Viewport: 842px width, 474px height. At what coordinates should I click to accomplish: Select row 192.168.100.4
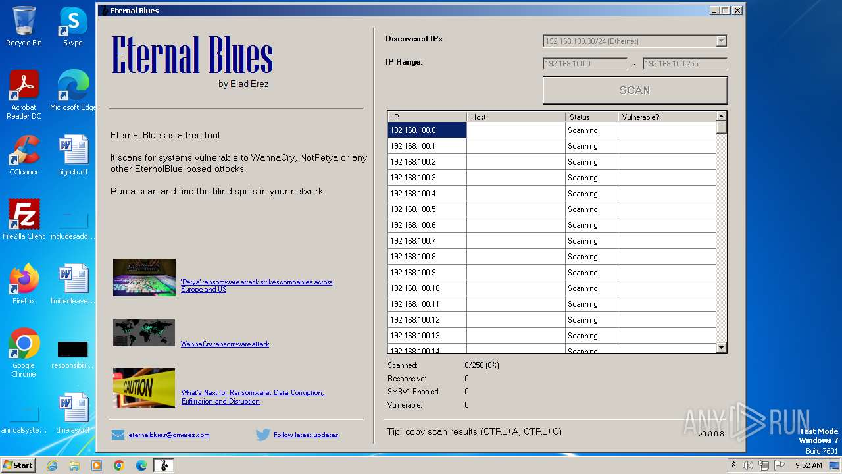(551, 194)
